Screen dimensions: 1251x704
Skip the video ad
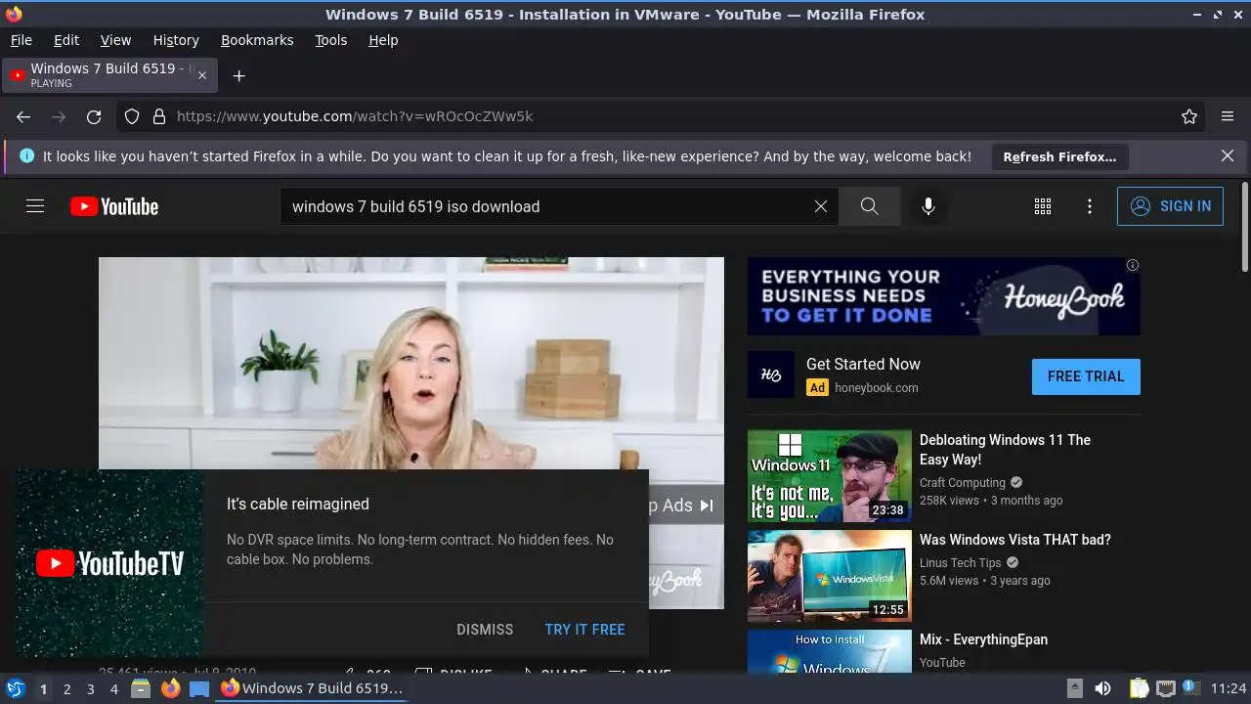tap(684, 506)
